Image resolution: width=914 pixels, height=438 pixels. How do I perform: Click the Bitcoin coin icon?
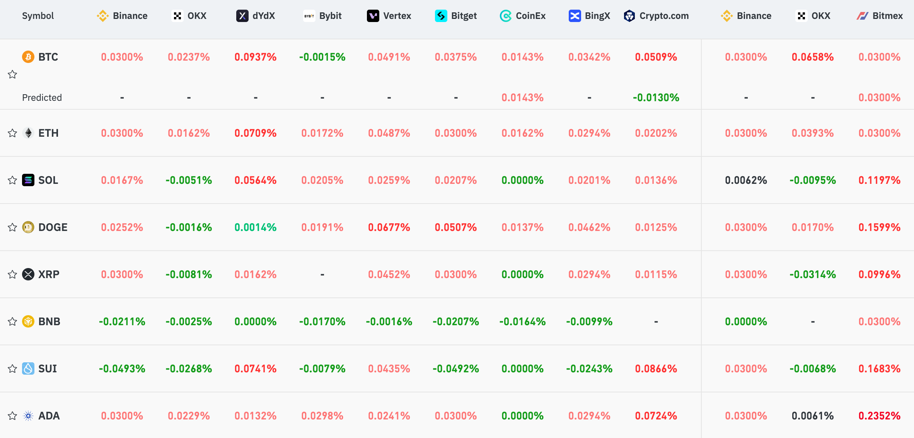[28, 57]
